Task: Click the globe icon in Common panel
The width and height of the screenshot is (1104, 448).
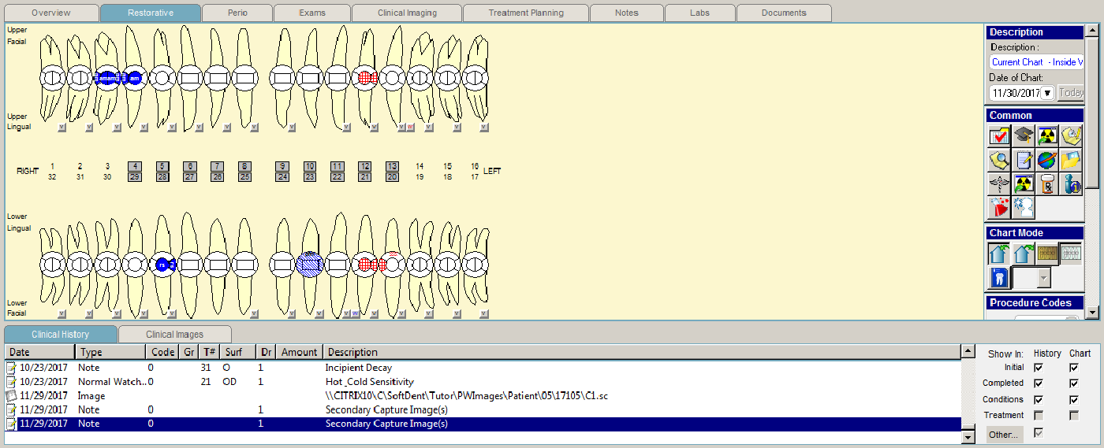Action: [1047, 161]
